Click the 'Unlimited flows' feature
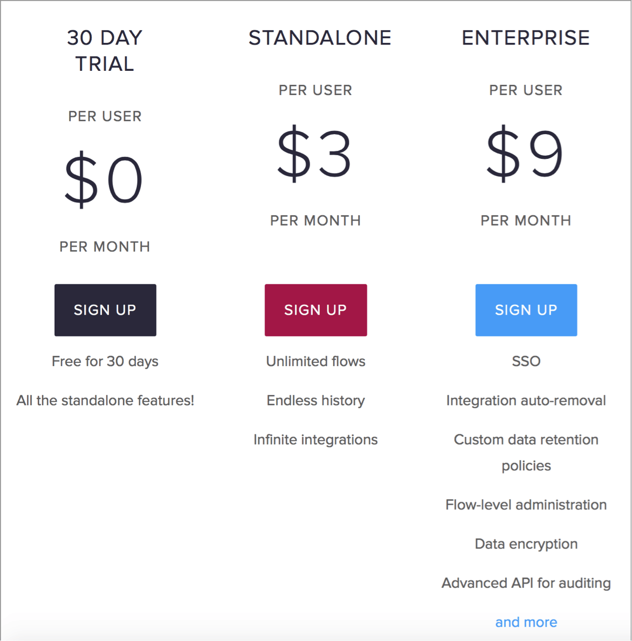 (316, 361)
